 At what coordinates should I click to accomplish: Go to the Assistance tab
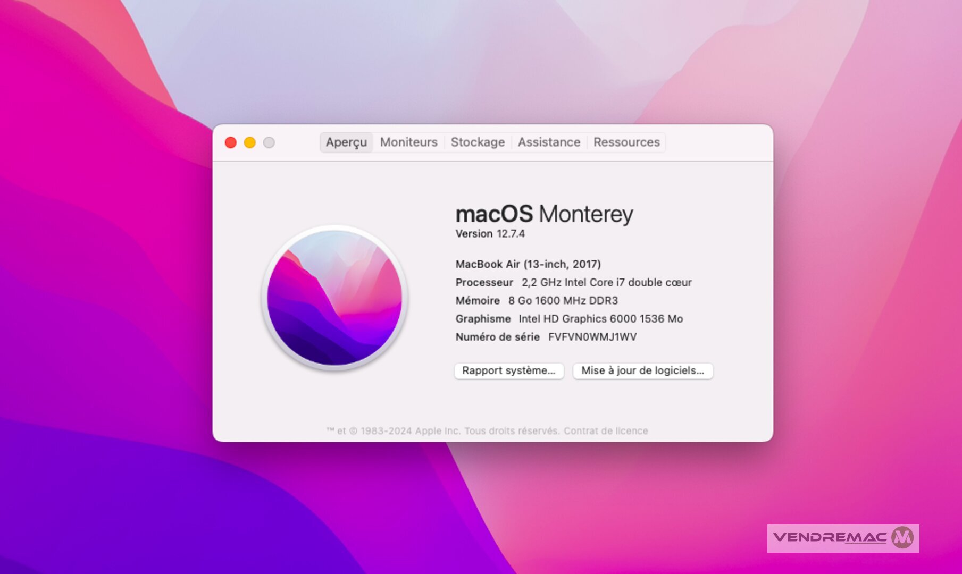coord(549,142)
